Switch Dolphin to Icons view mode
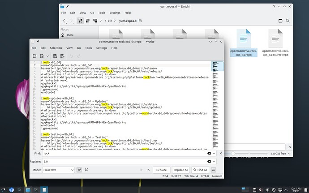This screenshot has height=193, width=309. click(80, 21)
